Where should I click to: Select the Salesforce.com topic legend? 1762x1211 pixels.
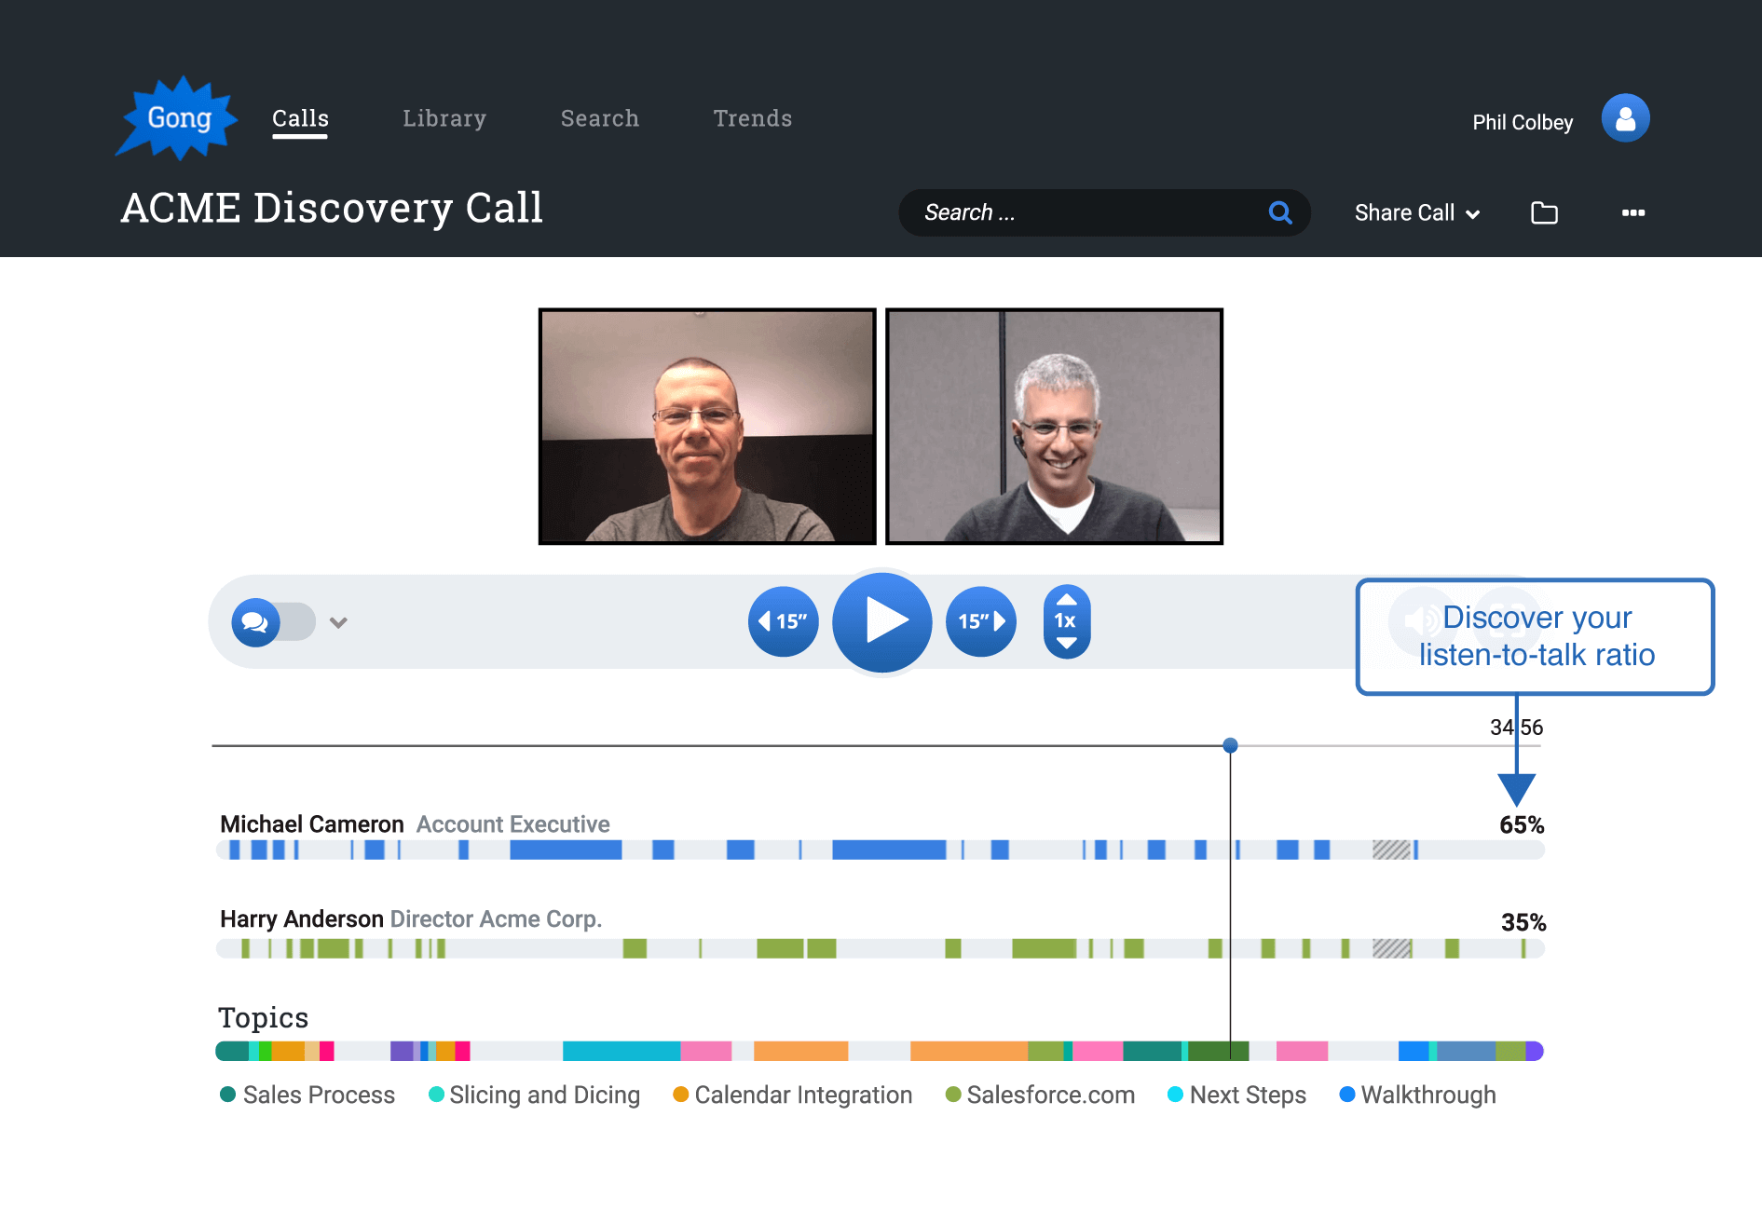1040,1095
